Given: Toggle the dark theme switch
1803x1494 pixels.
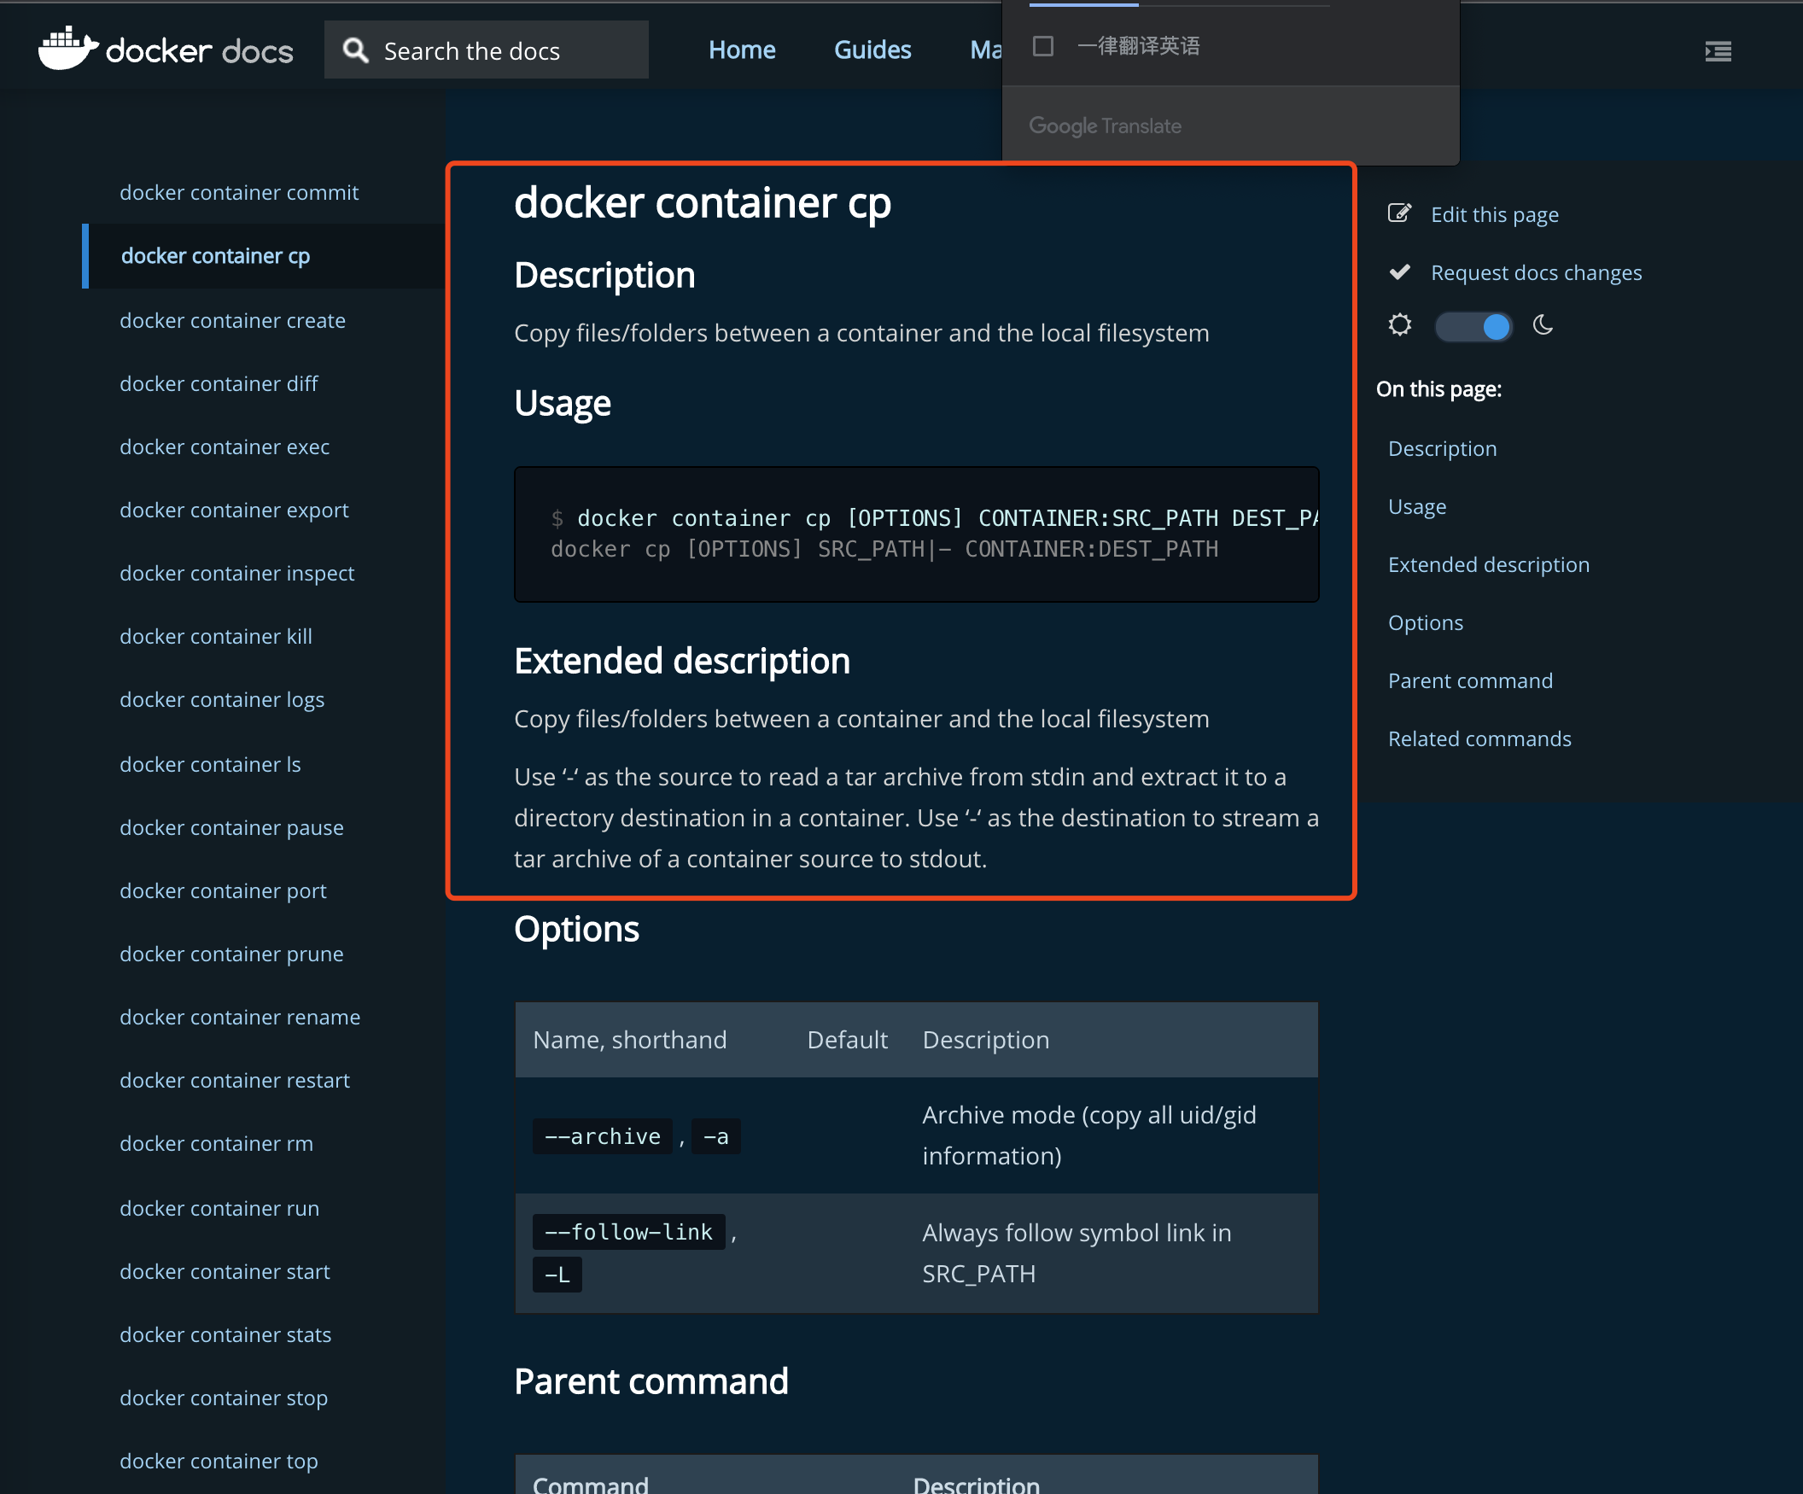Looking at the screenshot, I should point(1473,327).
